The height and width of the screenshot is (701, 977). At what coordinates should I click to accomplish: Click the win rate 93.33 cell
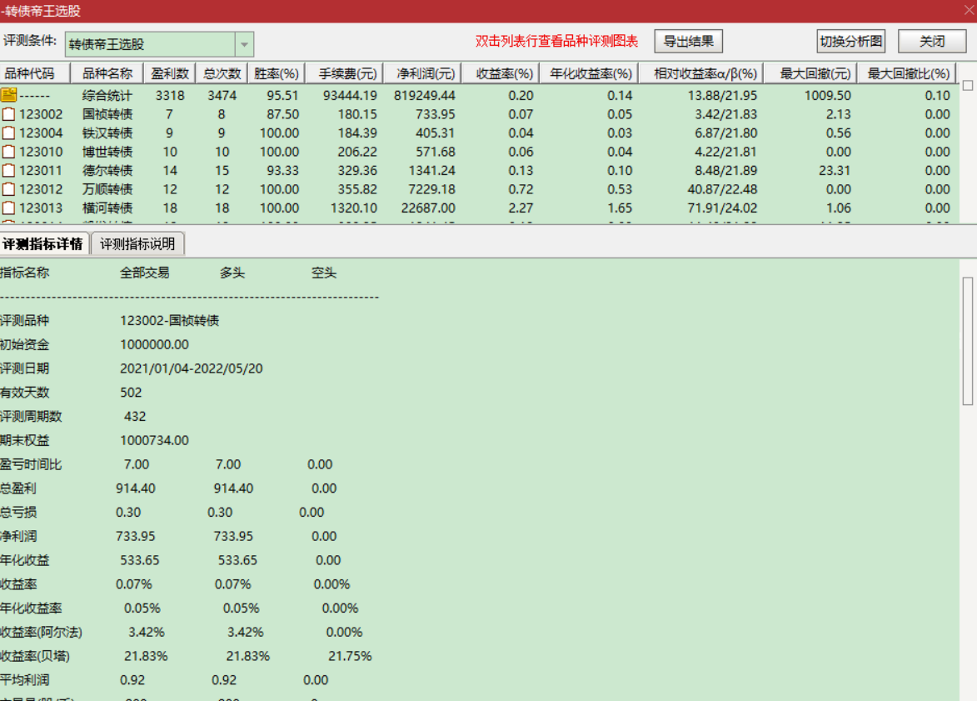tap(284, 170)
